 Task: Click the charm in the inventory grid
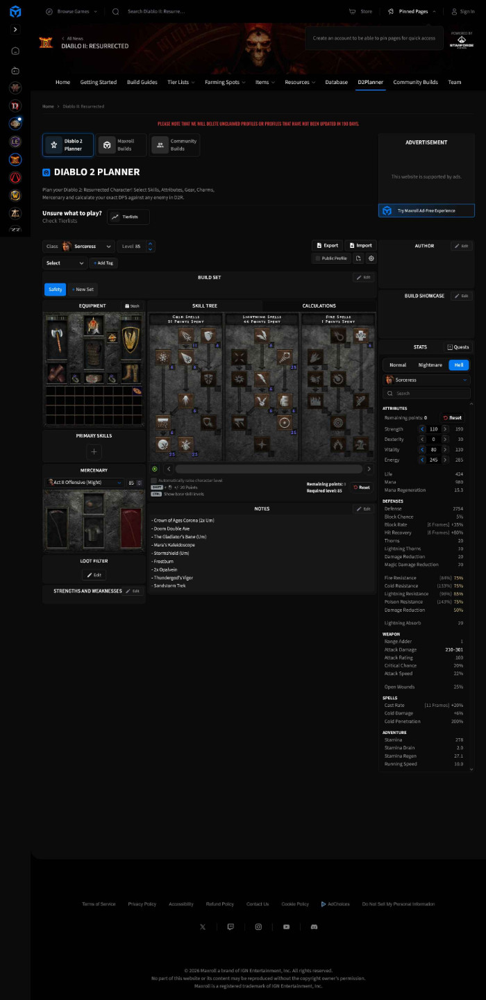point(137,390)
